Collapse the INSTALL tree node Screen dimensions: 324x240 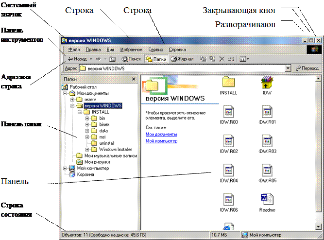80,112
